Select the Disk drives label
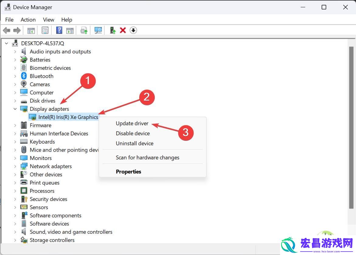The width and height of the screenshot is (356, 255). tap(43, 101)
